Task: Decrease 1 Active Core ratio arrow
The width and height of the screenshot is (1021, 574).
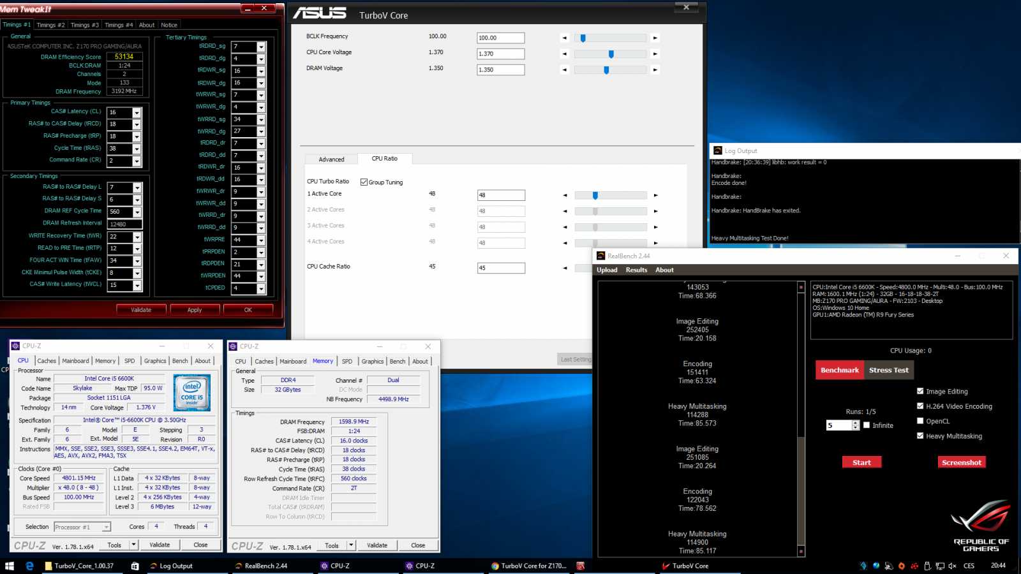Action: 565,195
